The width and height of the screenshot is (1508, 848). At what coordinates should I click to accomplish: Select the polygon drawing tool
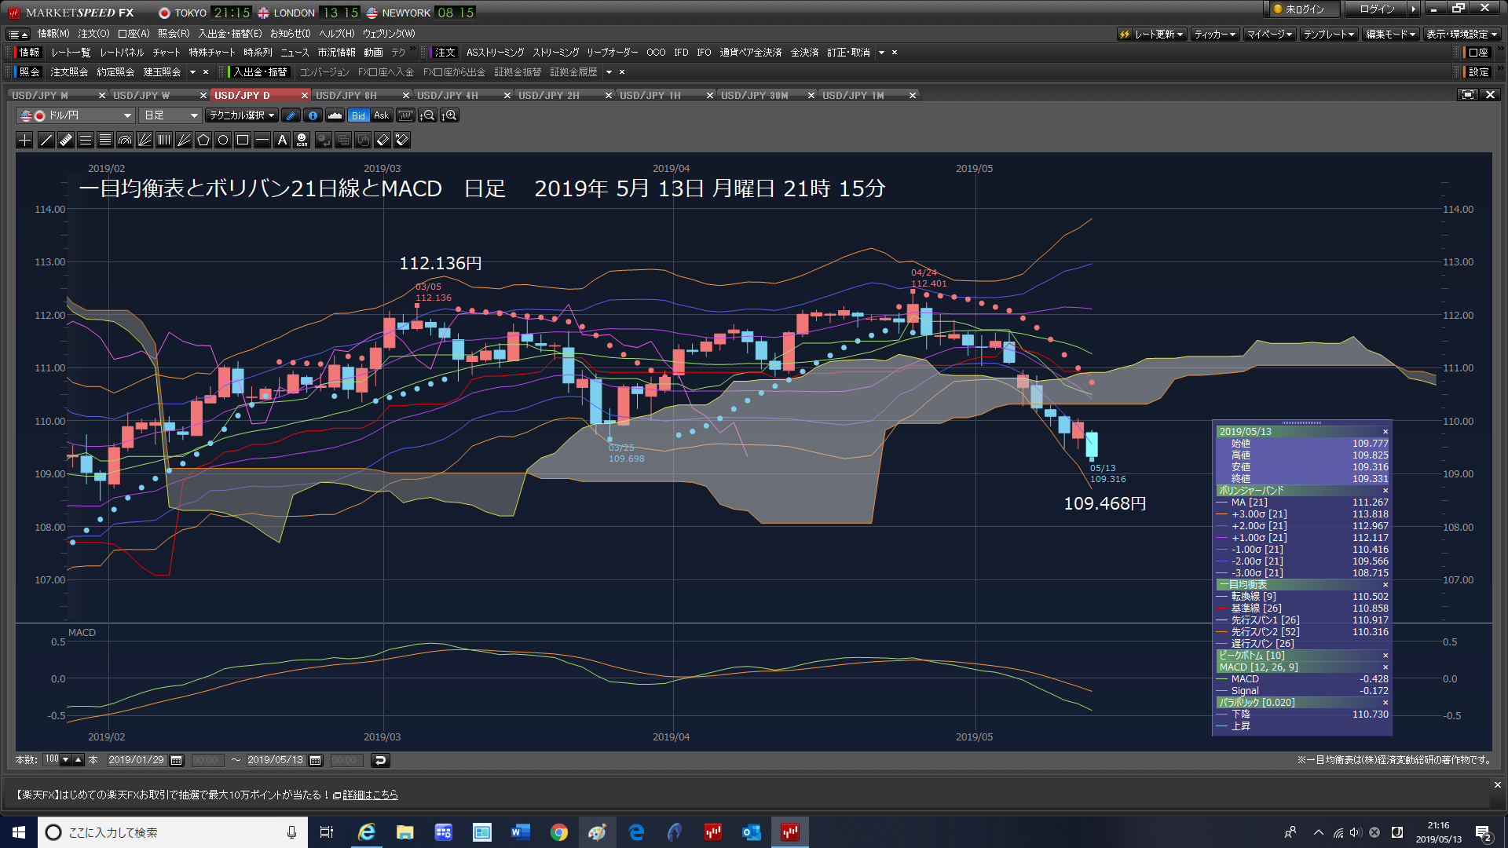point(203,140)
